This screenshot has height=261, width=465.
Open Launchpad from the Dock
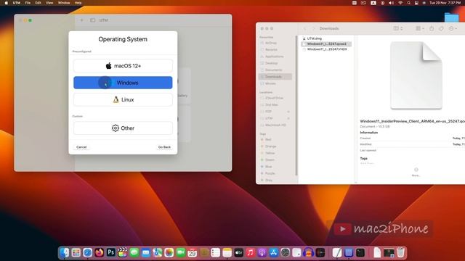76,252
